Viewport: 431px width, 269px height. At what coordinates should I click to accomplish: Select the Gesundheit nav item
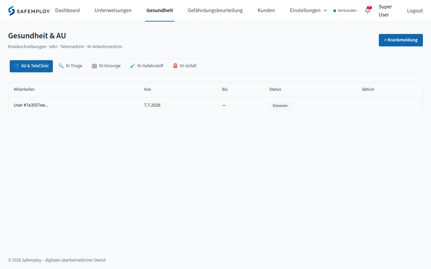pos(160,10)
